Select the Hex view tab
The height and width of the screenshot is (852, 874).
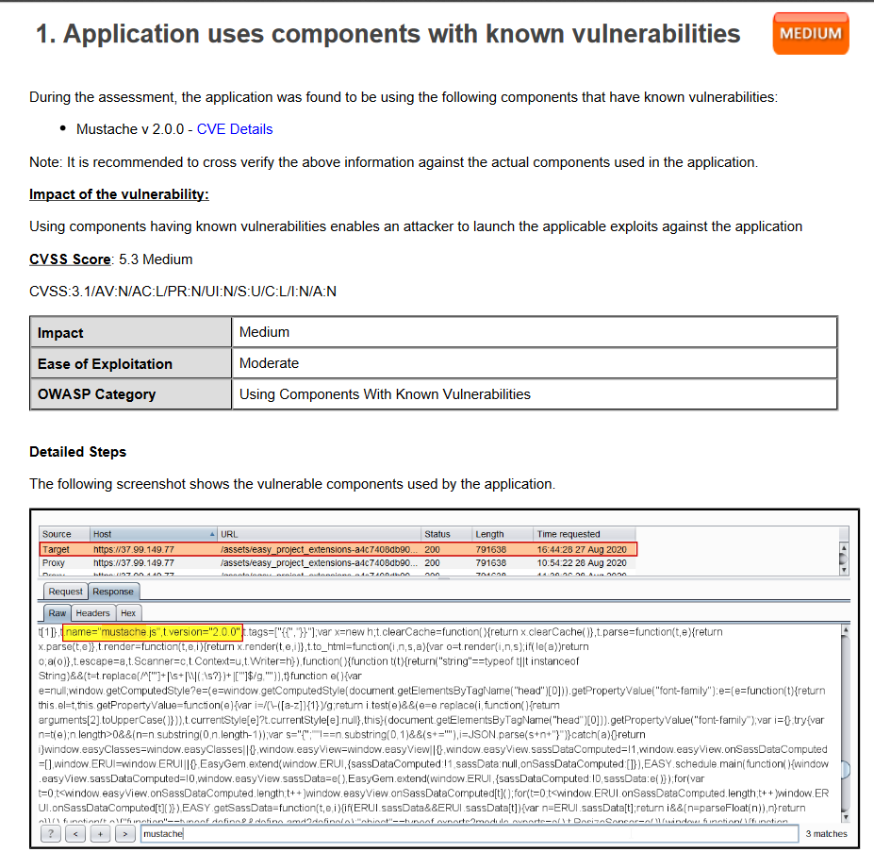point(128,613)
